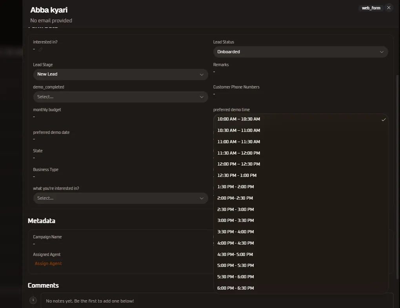
Task: Click the Lead Stage dropdown chevron arrow
Action: (x=202, y=75)
